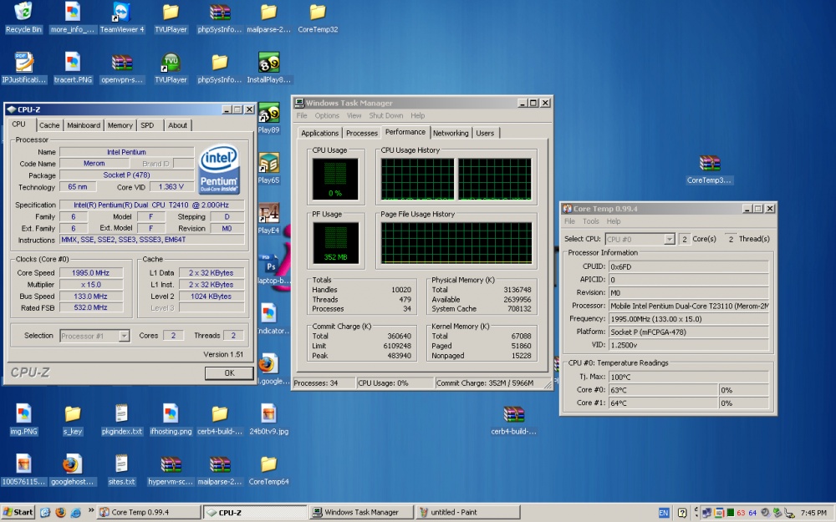The width and height of the screenshot is (836, 522).
Task: Switch to the Processes tab in Task Manager
Action: click(361, 133)
